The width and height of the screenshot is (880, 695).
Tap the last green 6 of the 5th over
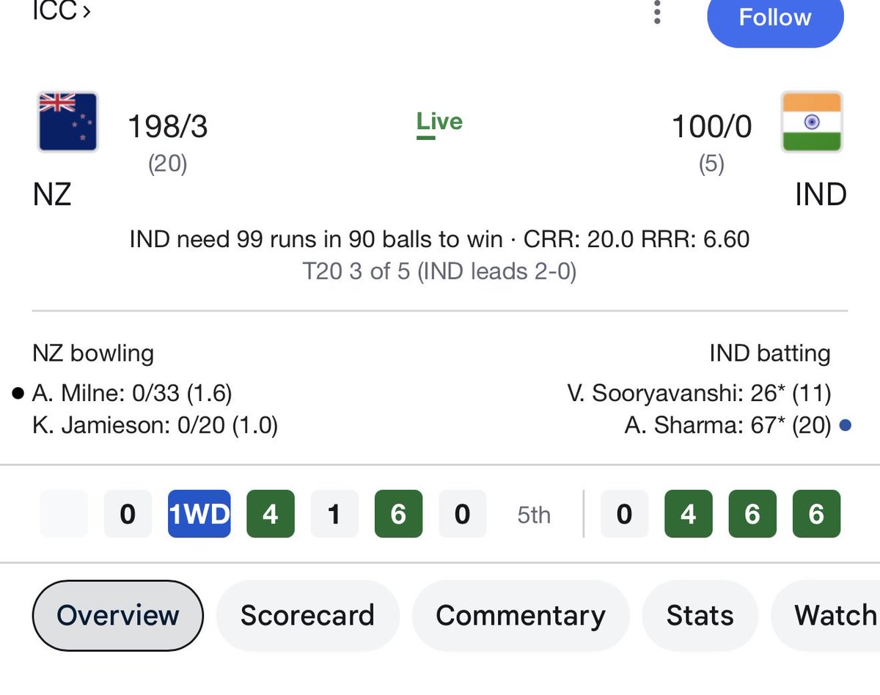click(816, 514)
